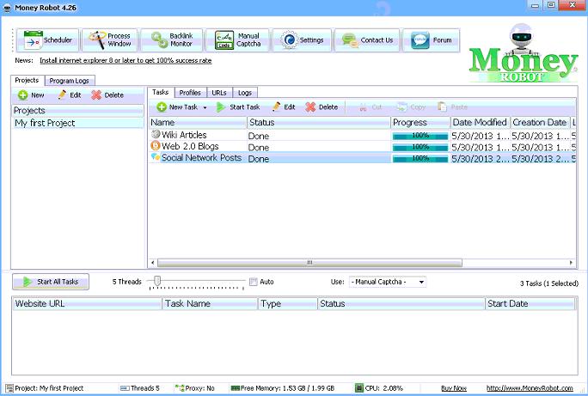
Task: Launch the Backlink Monitor
Action: 172,40
